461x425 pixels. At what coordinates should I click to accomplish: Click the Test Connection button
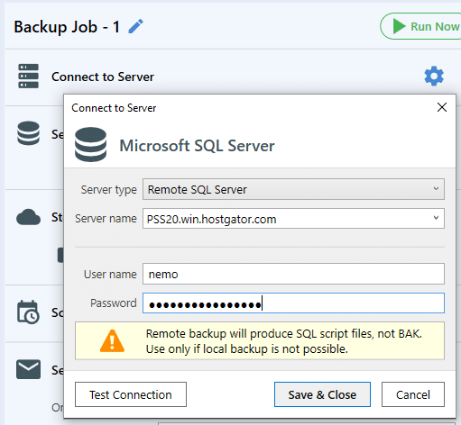131,394
